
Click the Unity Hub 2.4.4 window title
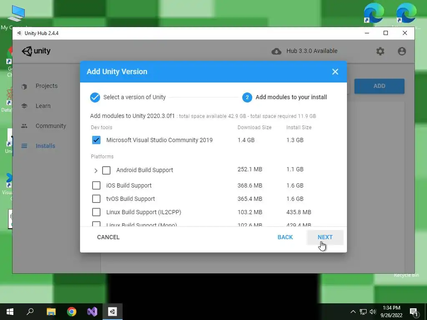pyautogui.click(x=41, y=33)
